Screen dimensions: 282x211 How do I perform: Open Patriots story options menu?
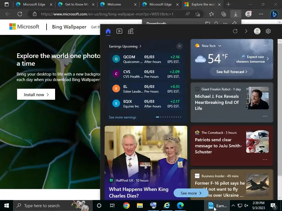tap(265, 160)
